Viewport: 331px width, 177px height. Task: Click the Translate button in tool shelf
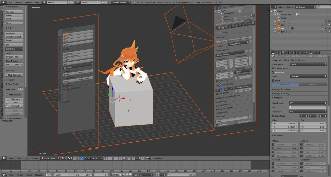(x=14, y=12)
